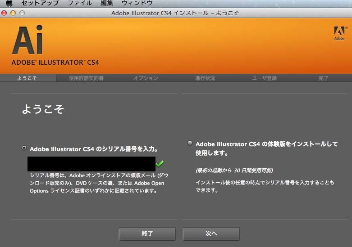The height and width of the screenshot is (247, 352).
Task: Open the Apple menu
Action: tap(9, 3)
